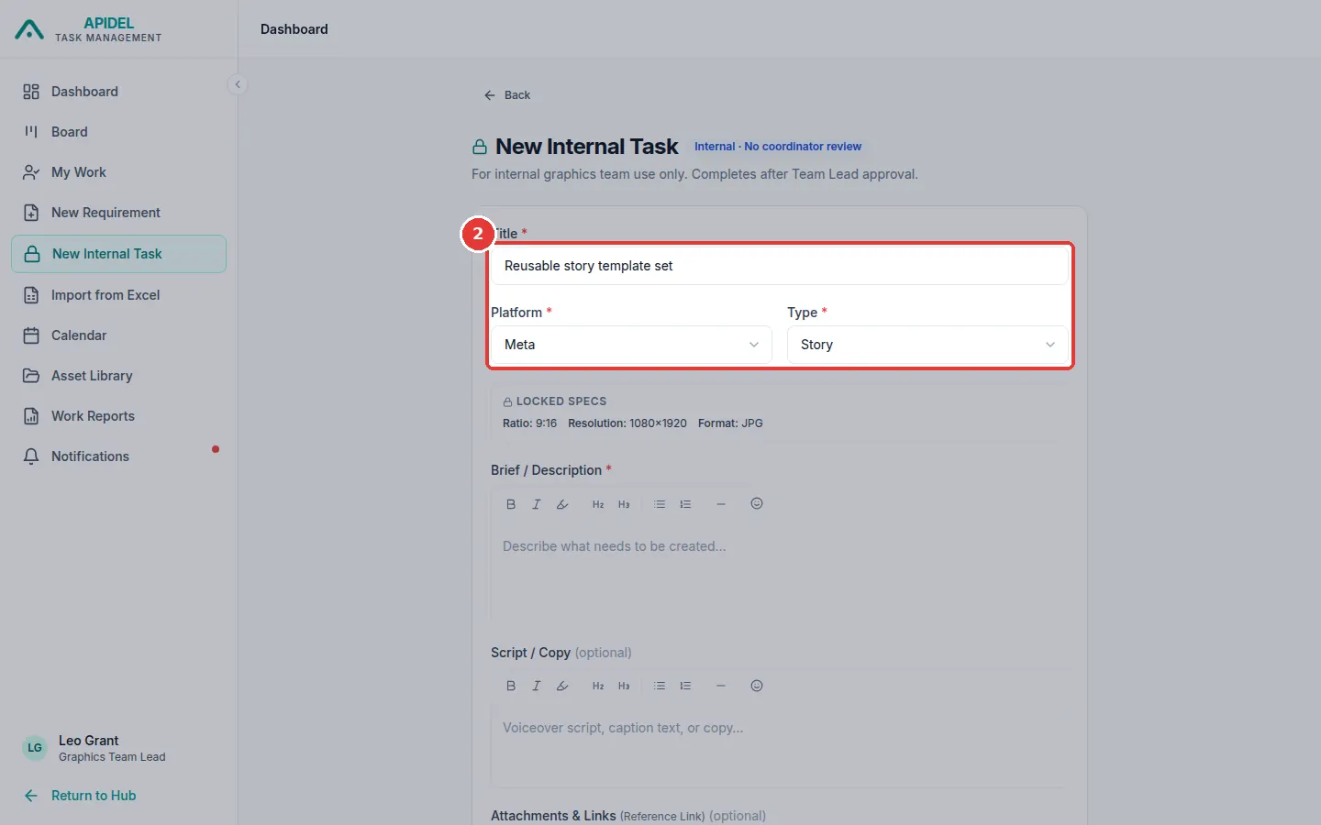Click the Back link

click(x=507, y=95)
